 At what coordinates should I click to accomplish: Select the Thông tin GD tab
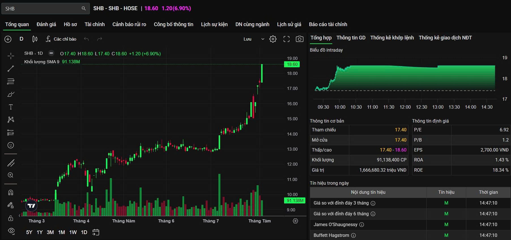(x=351, y=38)
